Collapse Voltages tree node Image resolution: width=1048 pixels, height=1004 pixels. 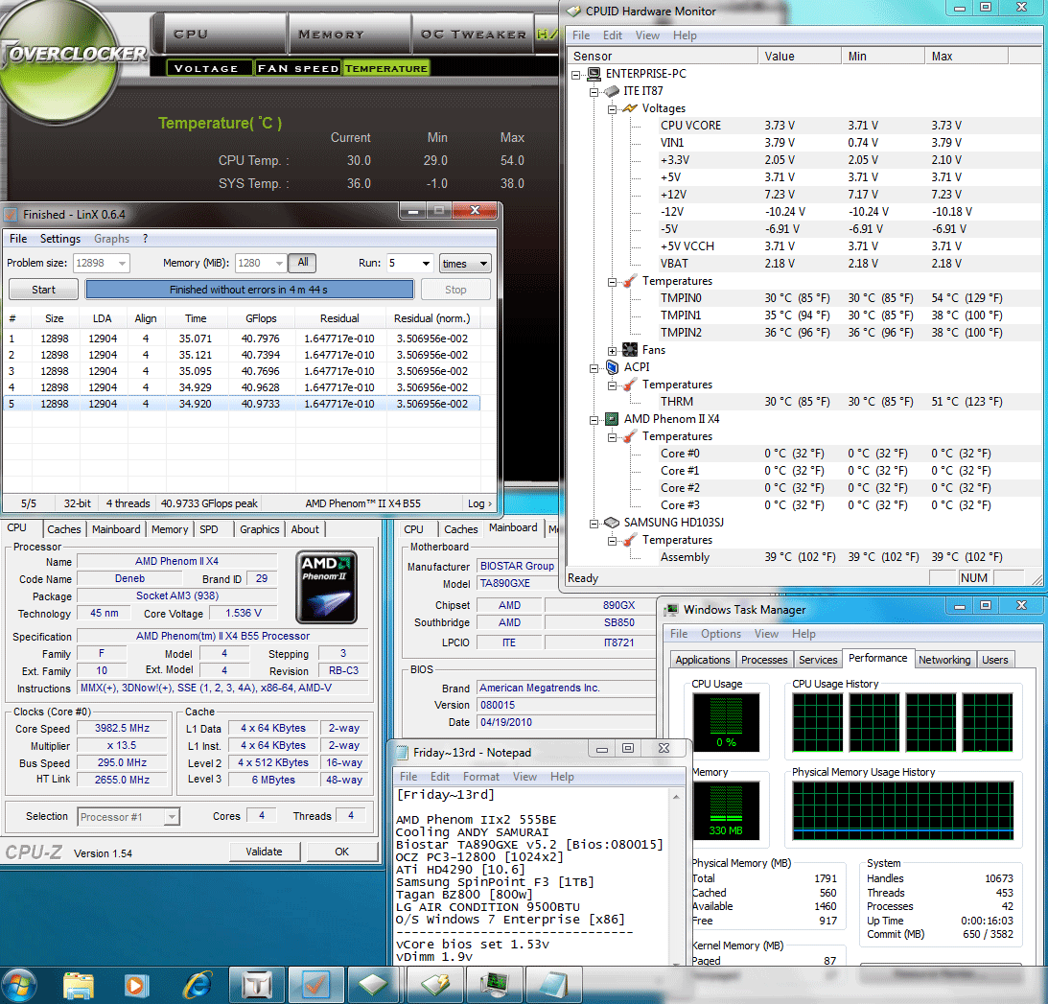click(x=613, y=109)
